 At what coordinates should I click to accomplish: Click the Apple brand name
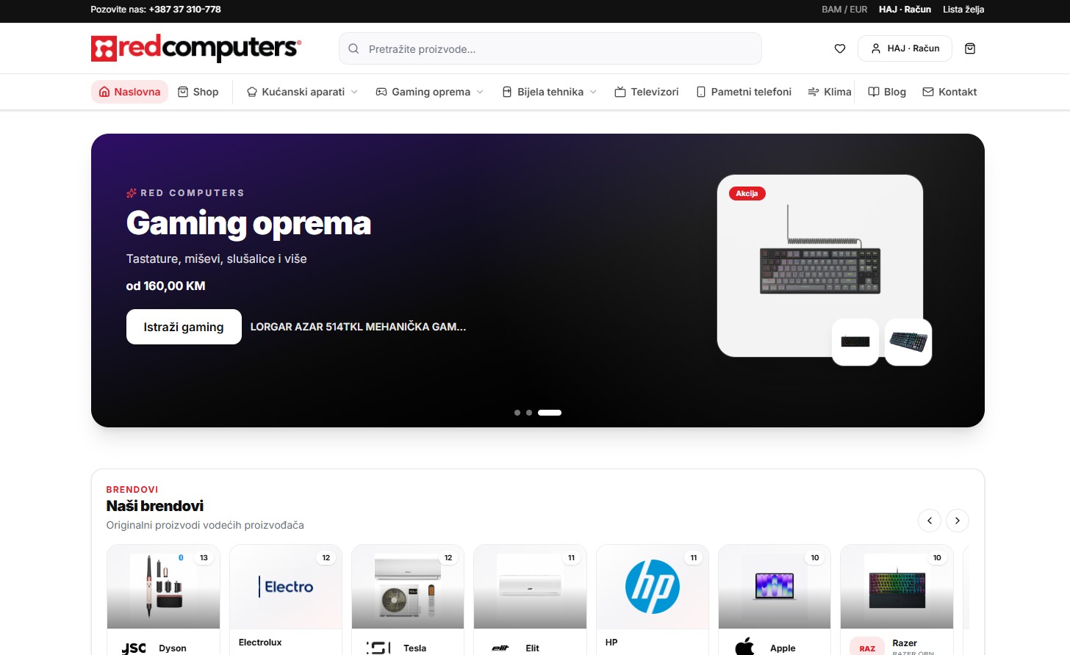pyautogui.click(x=783, y=648)
